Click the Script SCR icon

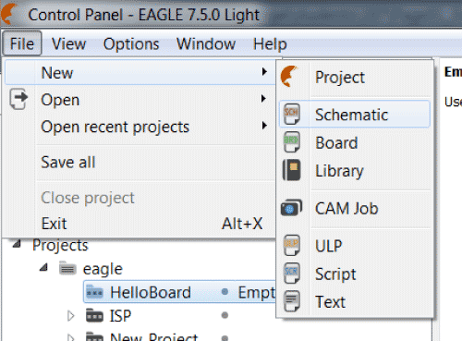pos(291,274)
